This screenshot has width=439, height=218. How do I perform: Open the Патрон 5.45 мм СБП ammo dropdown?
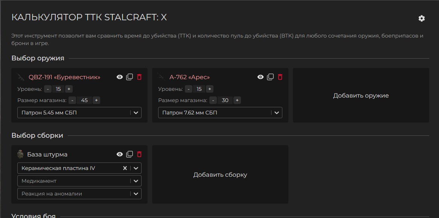(x=79, y=113)
